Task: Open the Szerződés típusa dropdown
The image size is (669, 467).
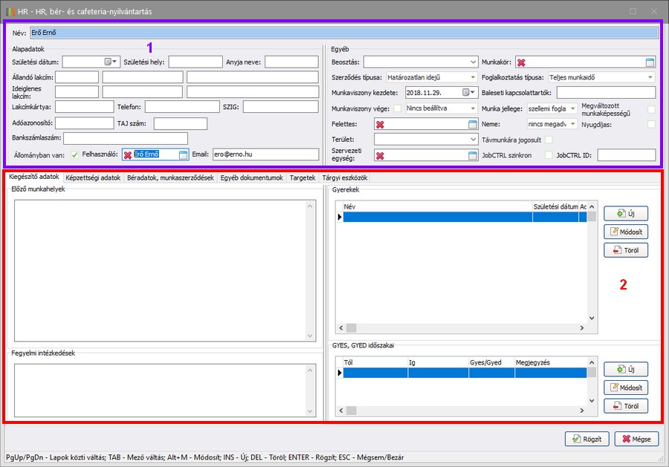Action: (472, 77)
